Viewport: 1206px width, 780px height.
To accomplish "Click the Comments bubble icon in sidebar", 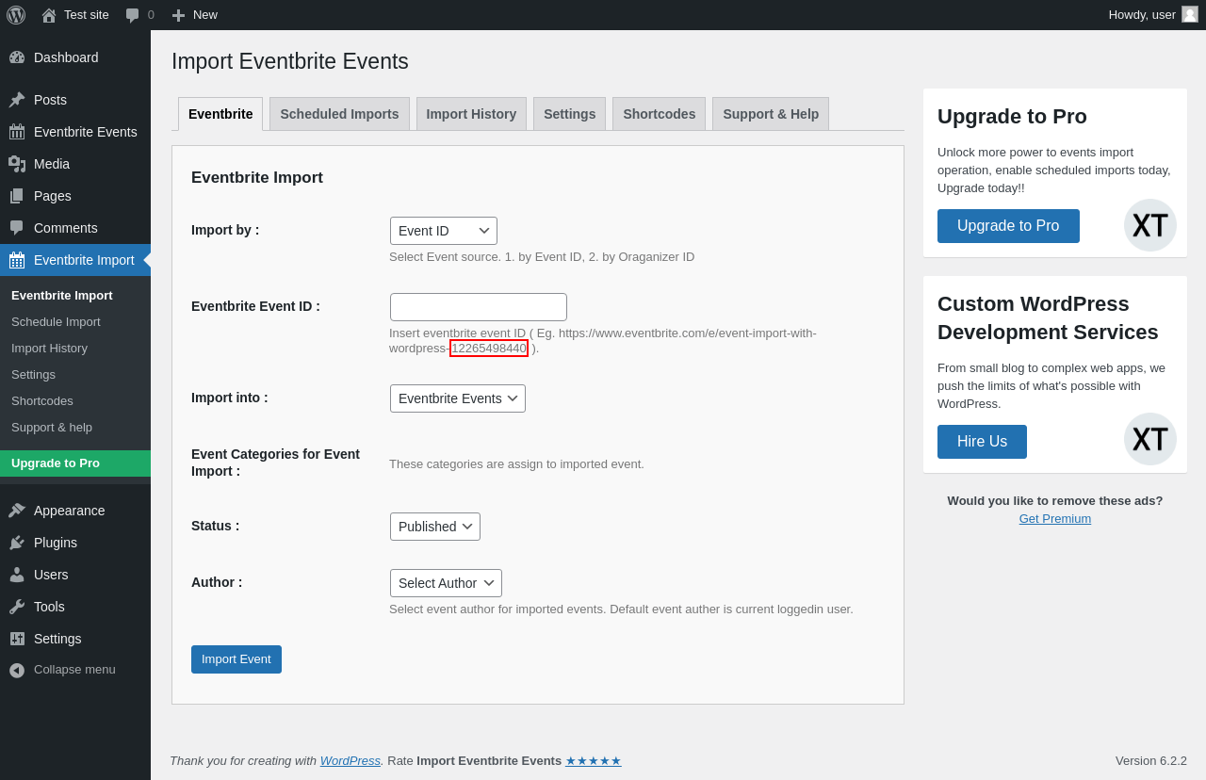I will click(x=17, y=228).
